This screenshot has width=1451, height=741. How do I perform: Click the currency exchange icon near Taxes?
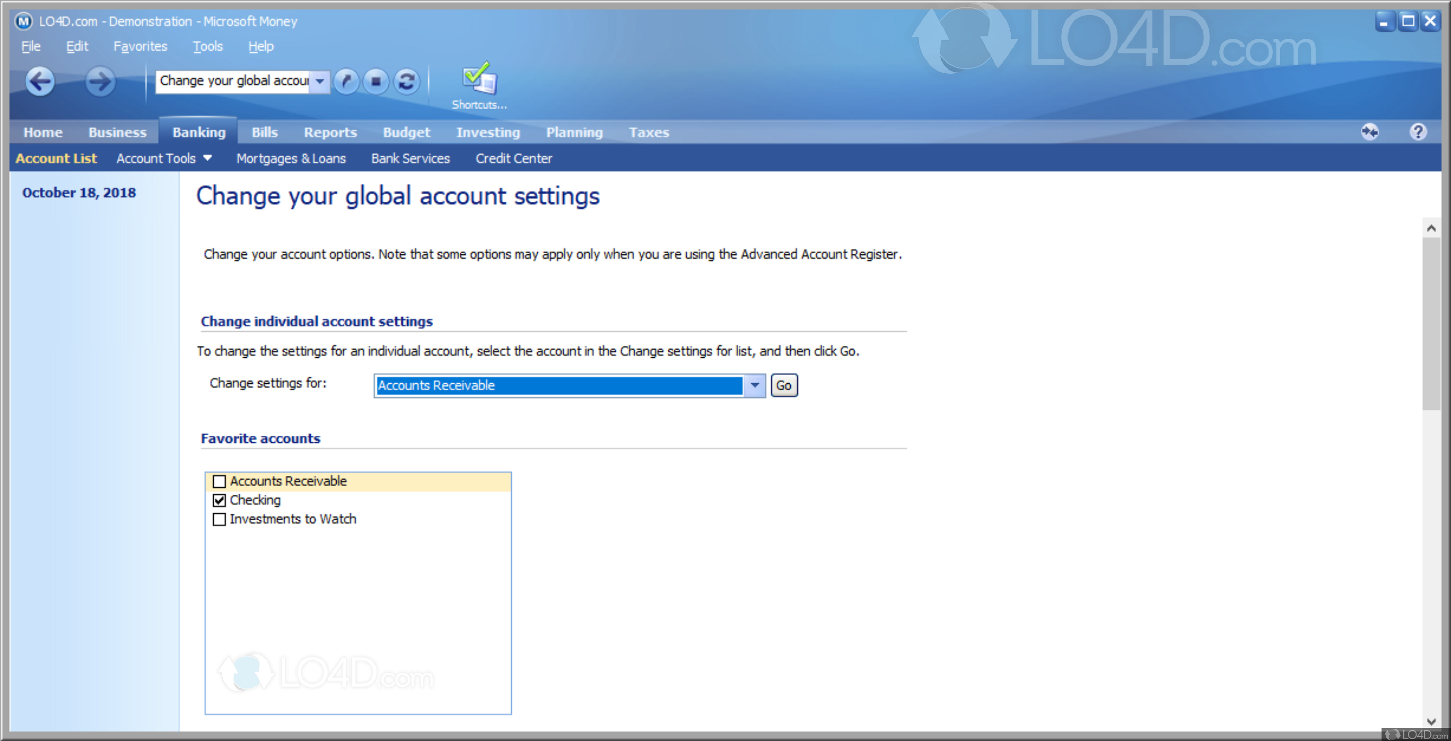(x=1371, y=132)
